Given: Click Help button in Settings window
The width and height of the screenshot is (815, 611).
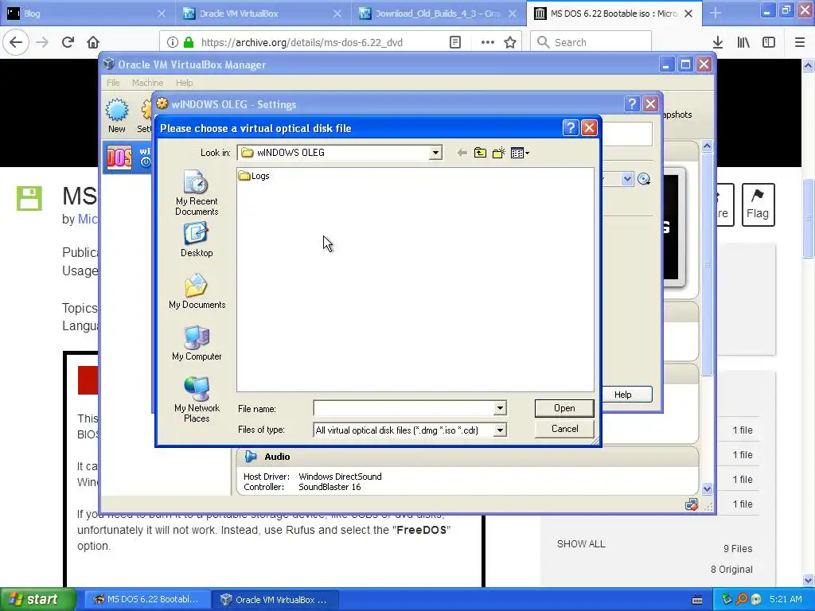Looking at the screenshot, I should [622, 395].
